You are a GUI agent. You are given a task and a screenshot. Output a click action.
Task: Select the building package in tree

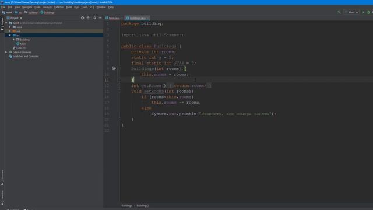tap(23, 40)
